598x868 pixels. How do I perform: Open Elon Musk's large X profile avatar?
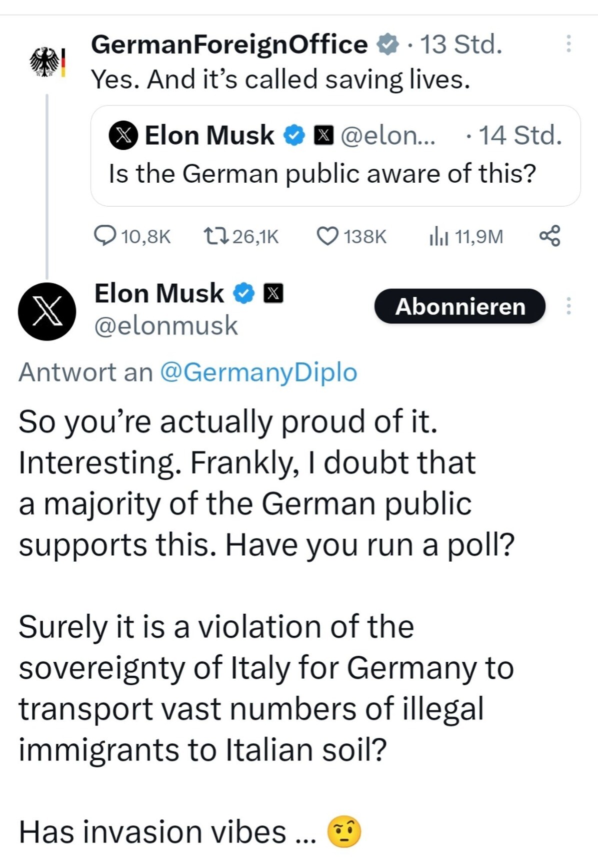coord(47,311)
